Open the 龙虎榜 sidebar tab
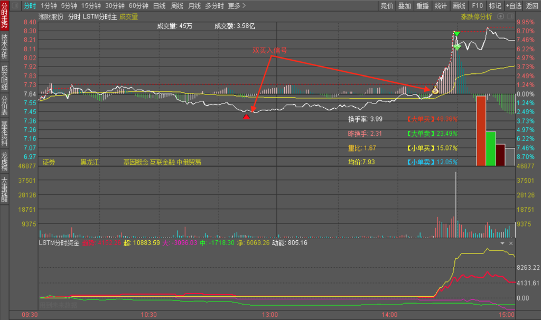541x320 pixels. click(x=5, y=162)
